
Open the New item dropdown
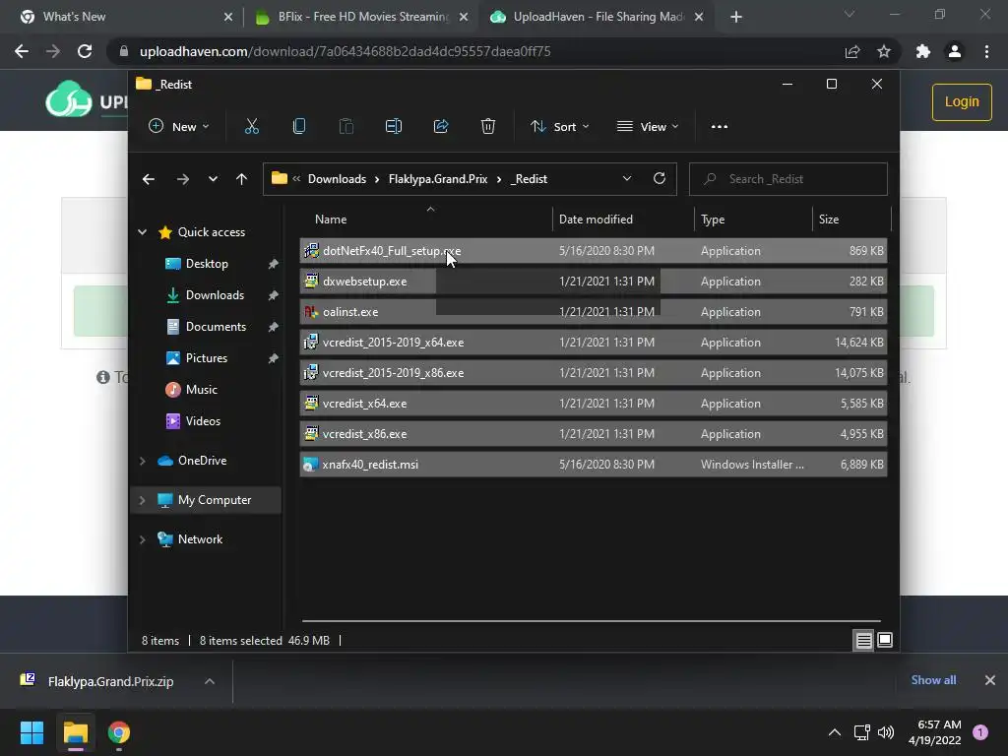[x=179, y=127]
